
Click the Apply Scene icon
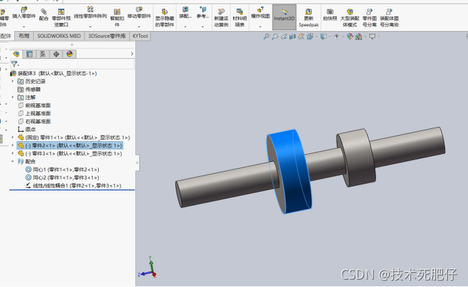coord(358,36)
